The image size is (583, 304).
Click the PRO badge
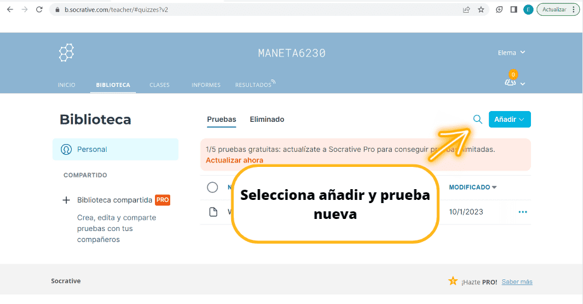point(163,200)
